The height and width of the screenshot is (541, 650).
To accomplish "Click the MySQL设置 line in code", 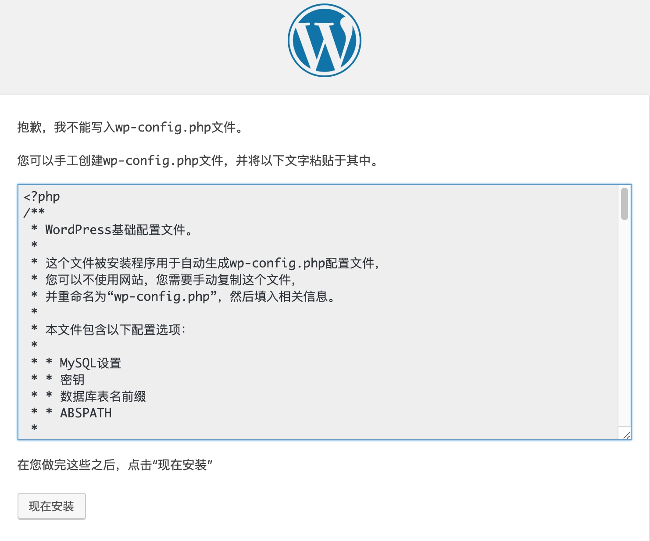I will click(x=90, y=363).
